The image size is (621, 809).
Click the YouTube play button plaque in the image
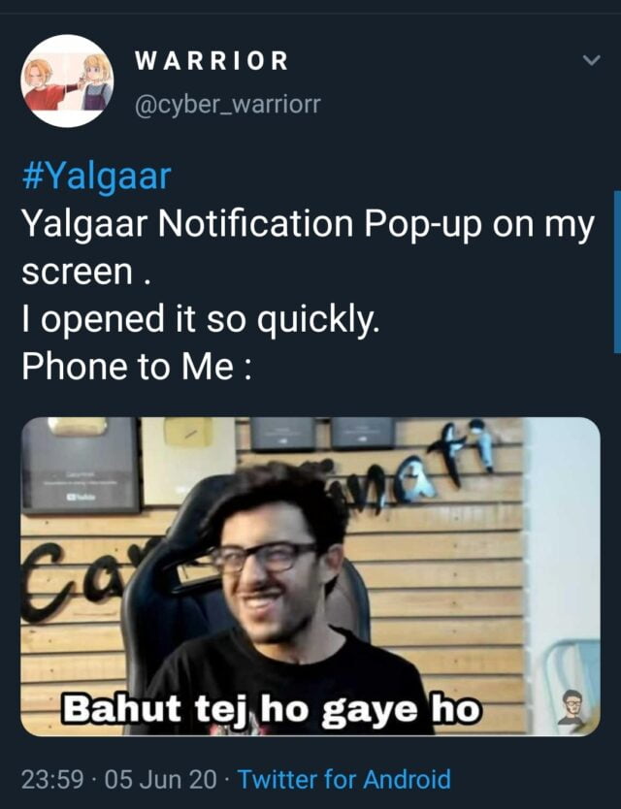[80, 466]
